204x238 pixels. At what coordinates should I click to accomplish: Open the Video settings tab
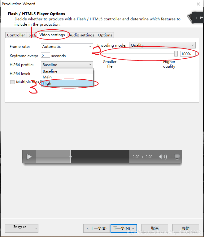52,35
